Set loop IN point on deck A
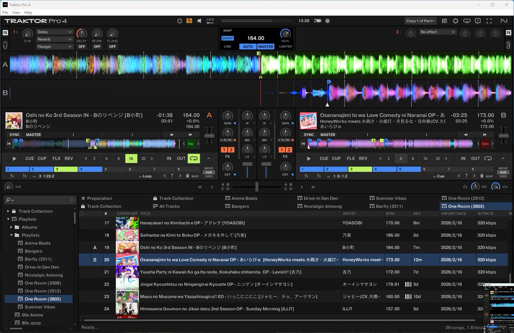Viewport: 514px width, 333px height. click(x=169, y=158)
